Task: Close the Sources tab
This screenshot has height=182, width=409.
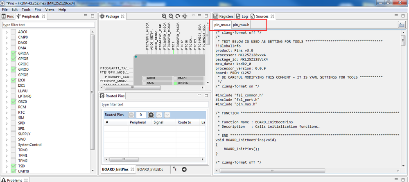Action: point(272,16)
